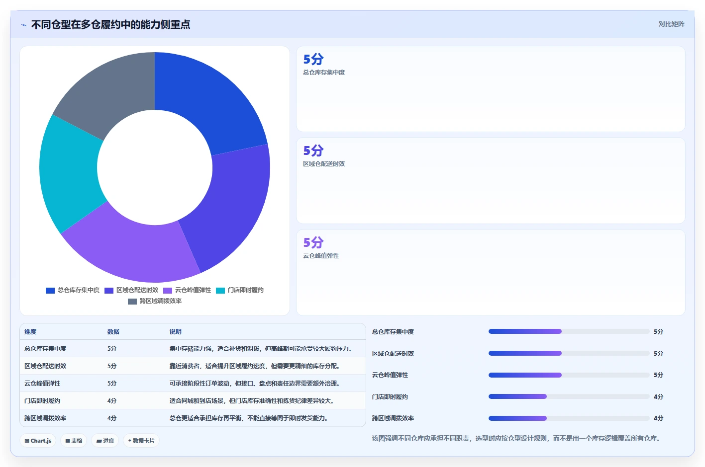Click the 跨区域调拨效率 progress bar
Viewport: 705px width, 467px height.
[x=569, y=418]
